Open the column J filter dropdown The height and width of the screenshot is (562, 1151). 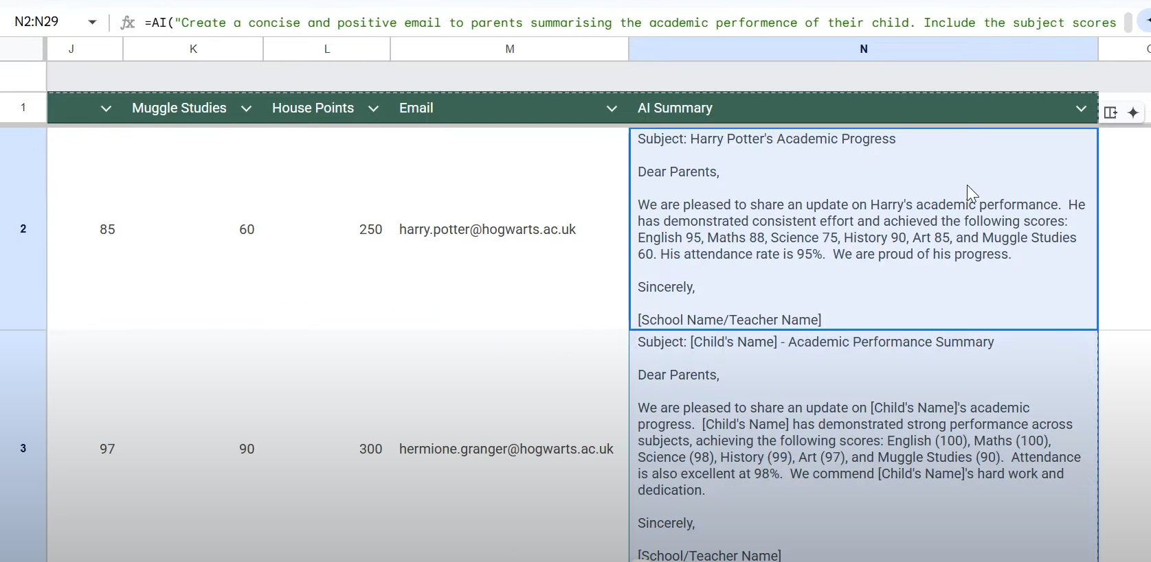click(106, 108)
